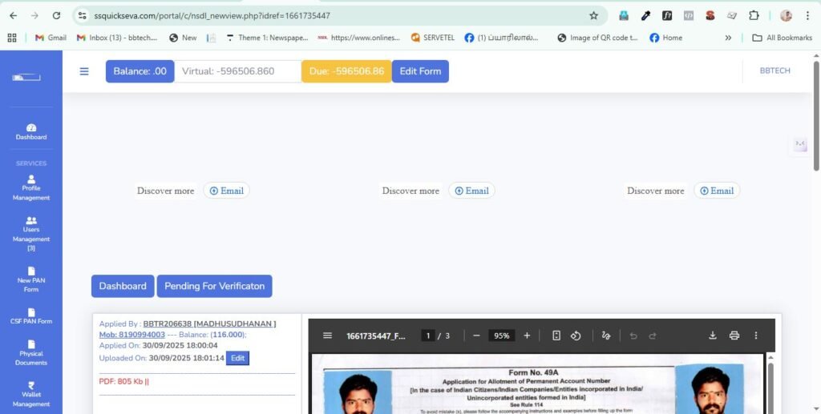
Task: Zoom out of the PDF
Action: (476, 336)
